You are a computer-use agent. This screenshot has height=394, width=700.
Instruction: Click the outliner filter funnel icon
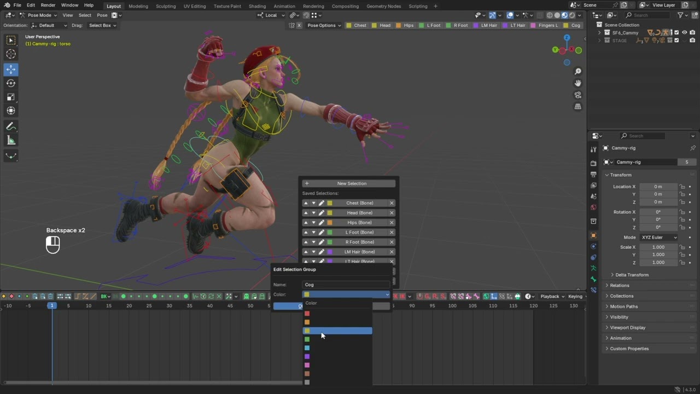pyautogui.click(x=681, y=15)
